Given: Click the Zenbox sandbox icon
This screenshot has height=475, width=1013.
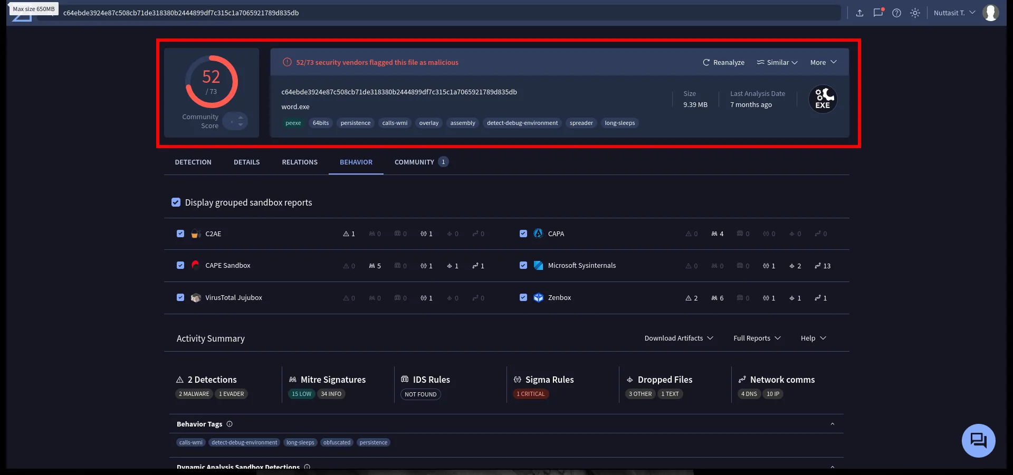Looking at the screenshot, I should tap(538, 298).
